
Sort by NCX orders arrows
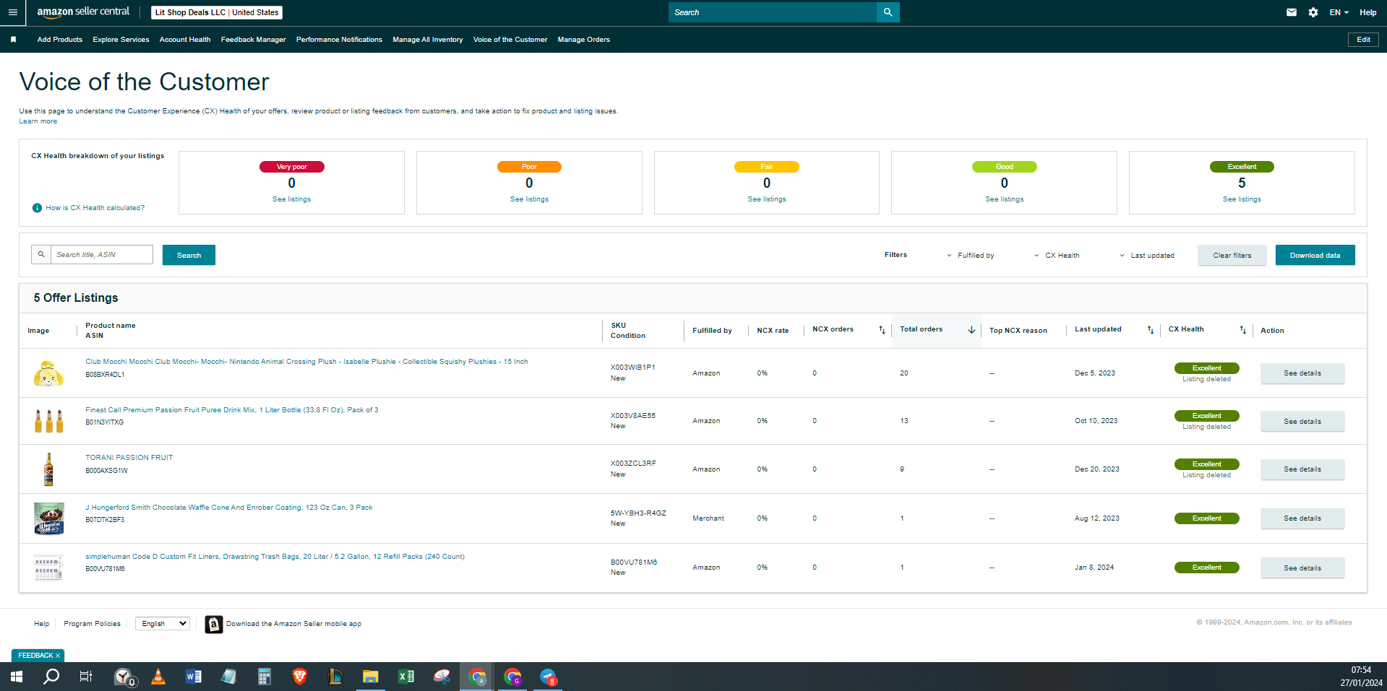pyautogui.click(x=882, y=330)
